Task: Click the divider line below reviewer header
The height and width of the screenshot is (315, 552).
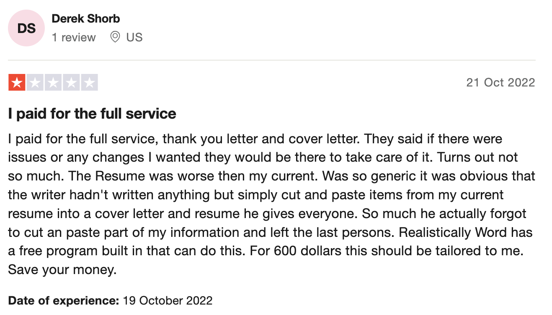Action: [x=271, y=60]
